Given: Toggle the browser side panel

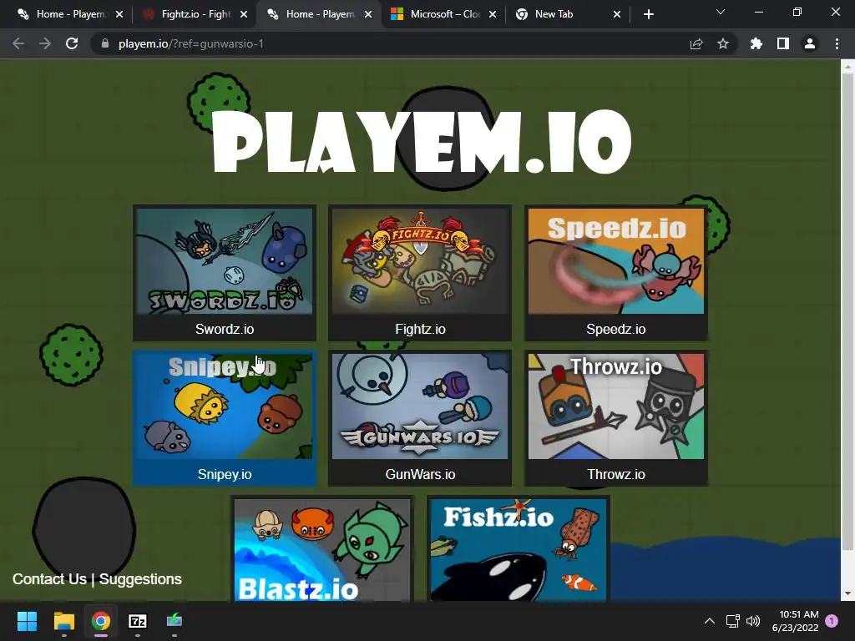Looking at the screenshot, I should point(783,43).
